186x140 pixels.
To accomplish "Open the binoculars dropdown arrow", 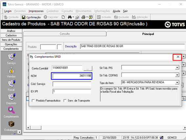I will tap(73, 17).
